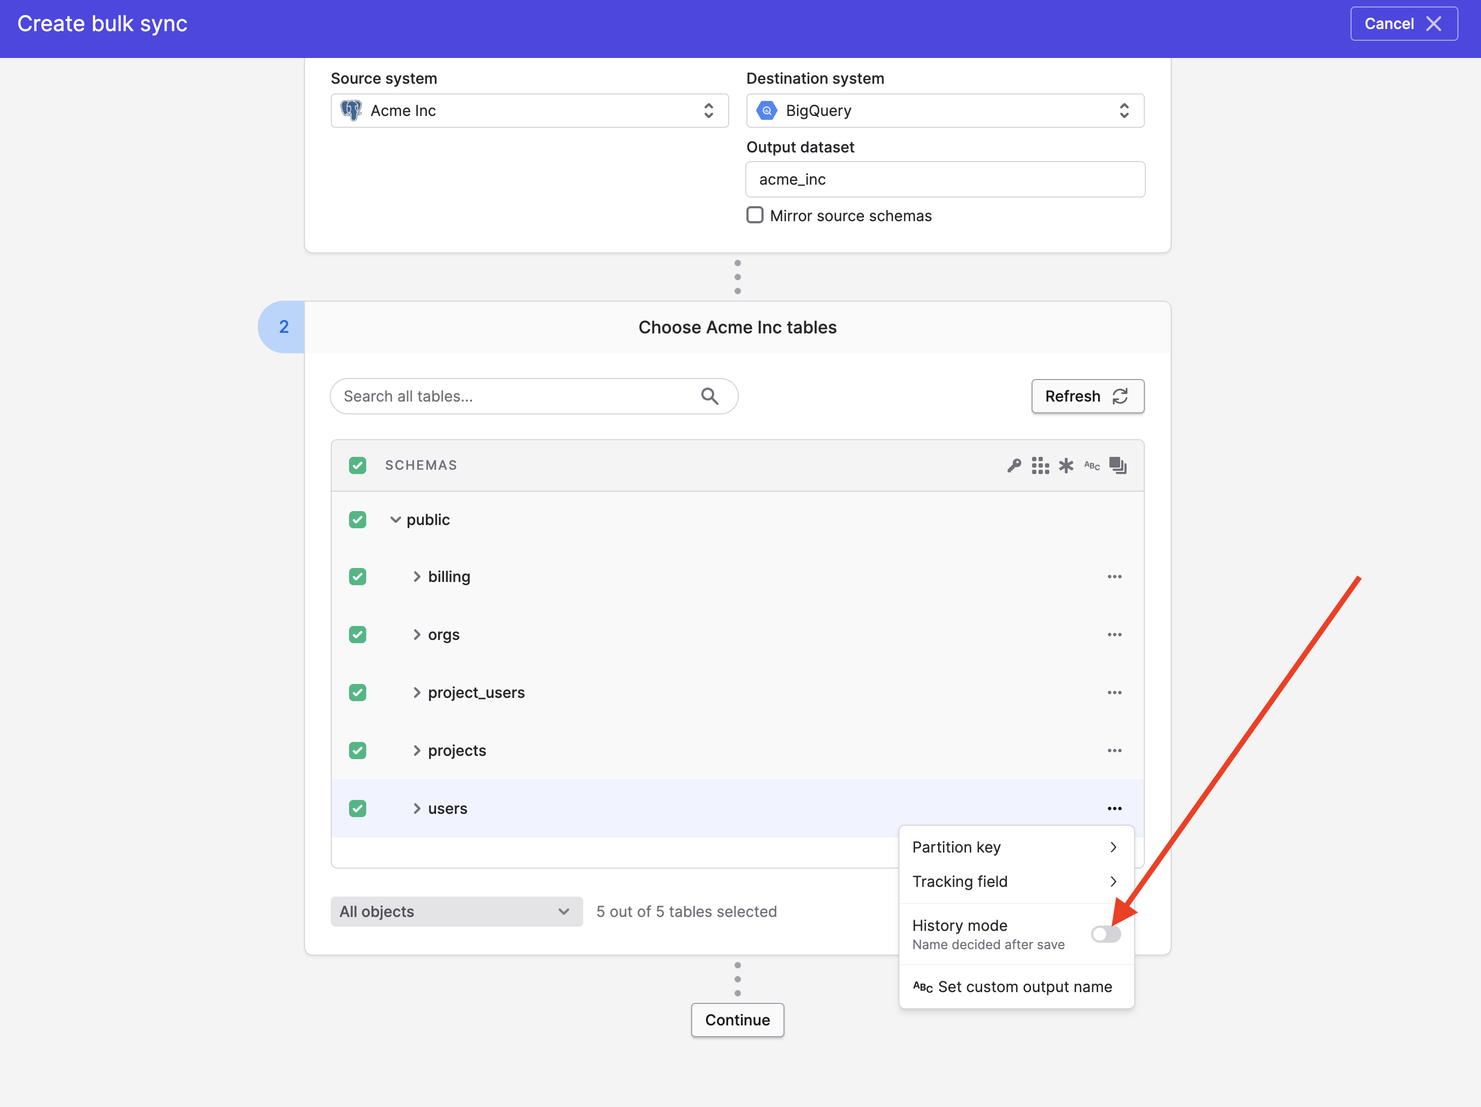Viewport: 1481px width, 1107px height.
Task: Click the stacked copies icon in the Schemas header
Action: (x=1118, y=465)
